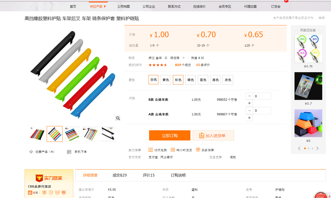Click the QR code mobile order icon

click(69, 152)
